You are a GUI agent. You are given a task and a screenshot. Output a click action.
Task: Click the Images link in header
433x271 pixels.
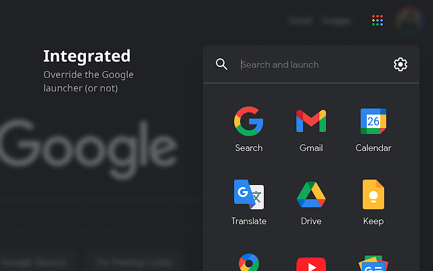coord(336,21)
